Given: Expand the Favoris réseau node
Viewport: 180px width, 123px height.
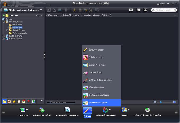Looking at the screenshot, I should point(4,39).
